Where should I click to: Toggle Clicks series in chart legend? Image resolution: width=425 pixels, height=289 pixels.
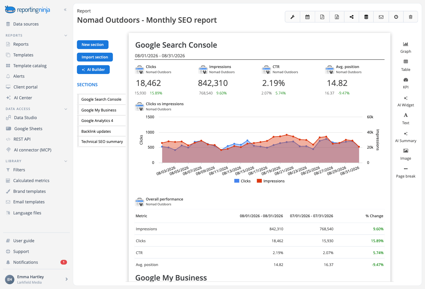(x=243, y=181)
